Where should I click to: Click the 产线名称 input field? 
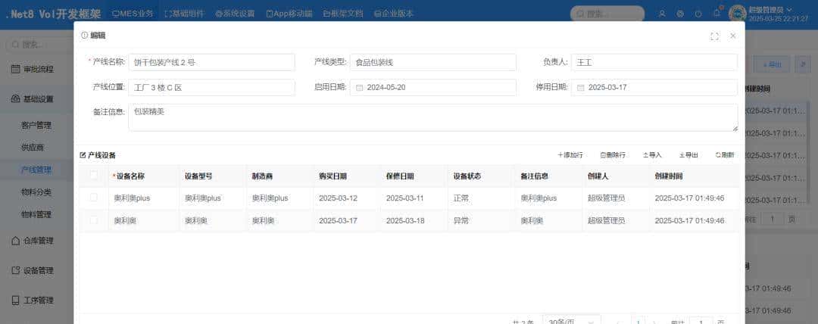212,62
